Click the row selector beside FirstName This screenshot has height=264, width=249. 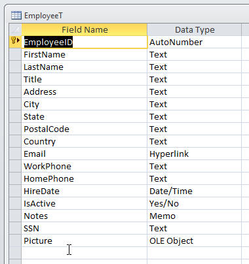[x=15, y=54]
